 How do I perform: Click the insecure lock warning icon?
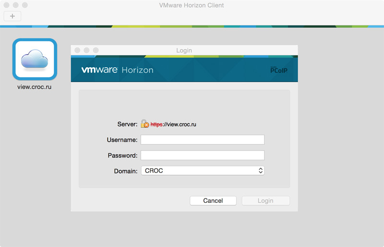(x=145, y=124)
